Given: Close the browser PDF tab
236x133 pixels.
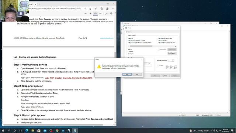Looking at the screenshot, I should (35, 4).
